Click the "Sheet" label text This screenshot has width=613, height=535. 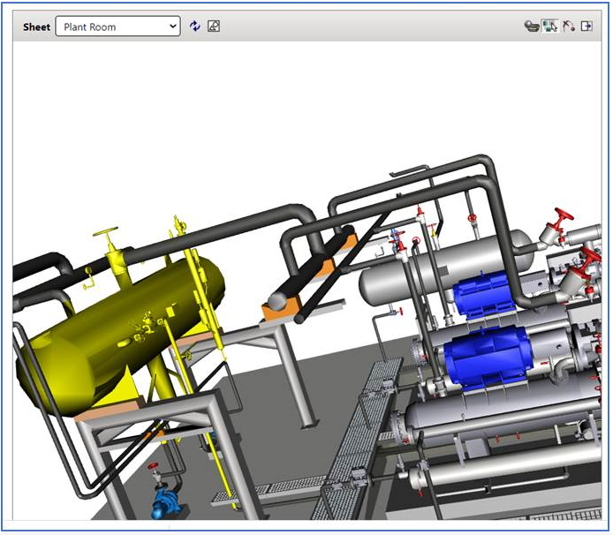36,27
